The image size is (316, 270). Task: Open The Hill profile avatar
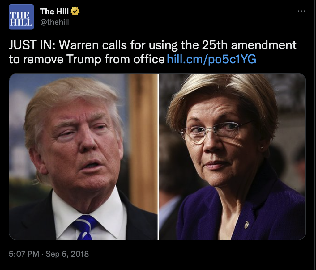click(21, 17)
